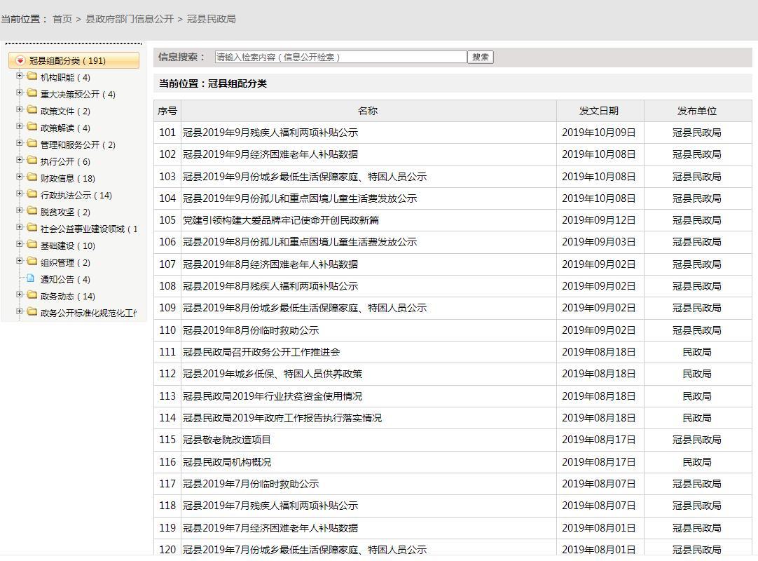Screen dimensions: 758x561
Task: Click 民政局 publisher cell in row 116
Action: coord(696,462)
